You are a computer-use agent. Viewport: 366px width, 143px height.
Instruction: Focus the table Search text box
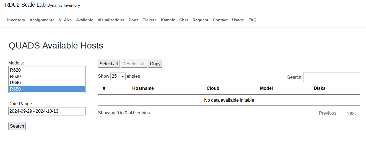coord(331,77)
